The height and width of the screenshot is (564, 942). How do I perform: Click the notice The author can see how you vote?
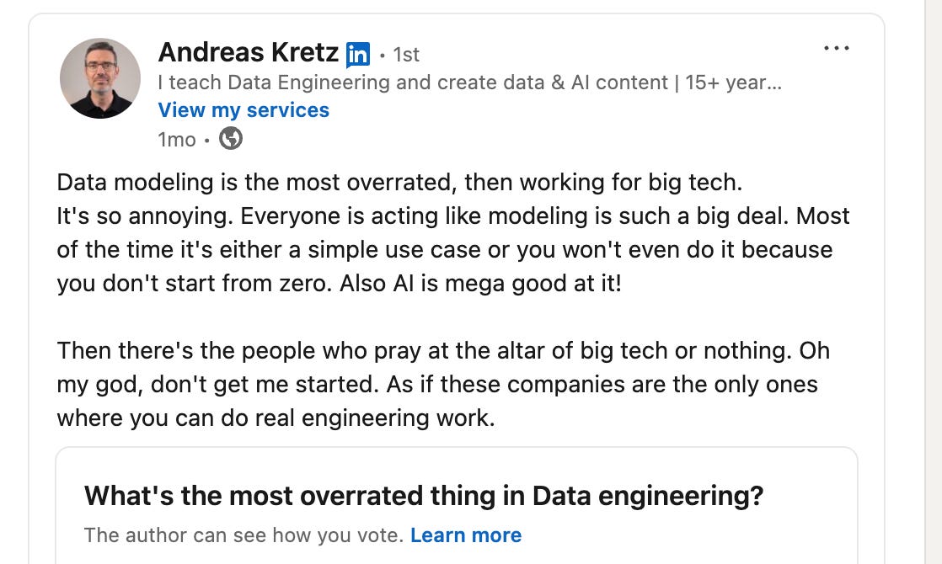[244, 535]
